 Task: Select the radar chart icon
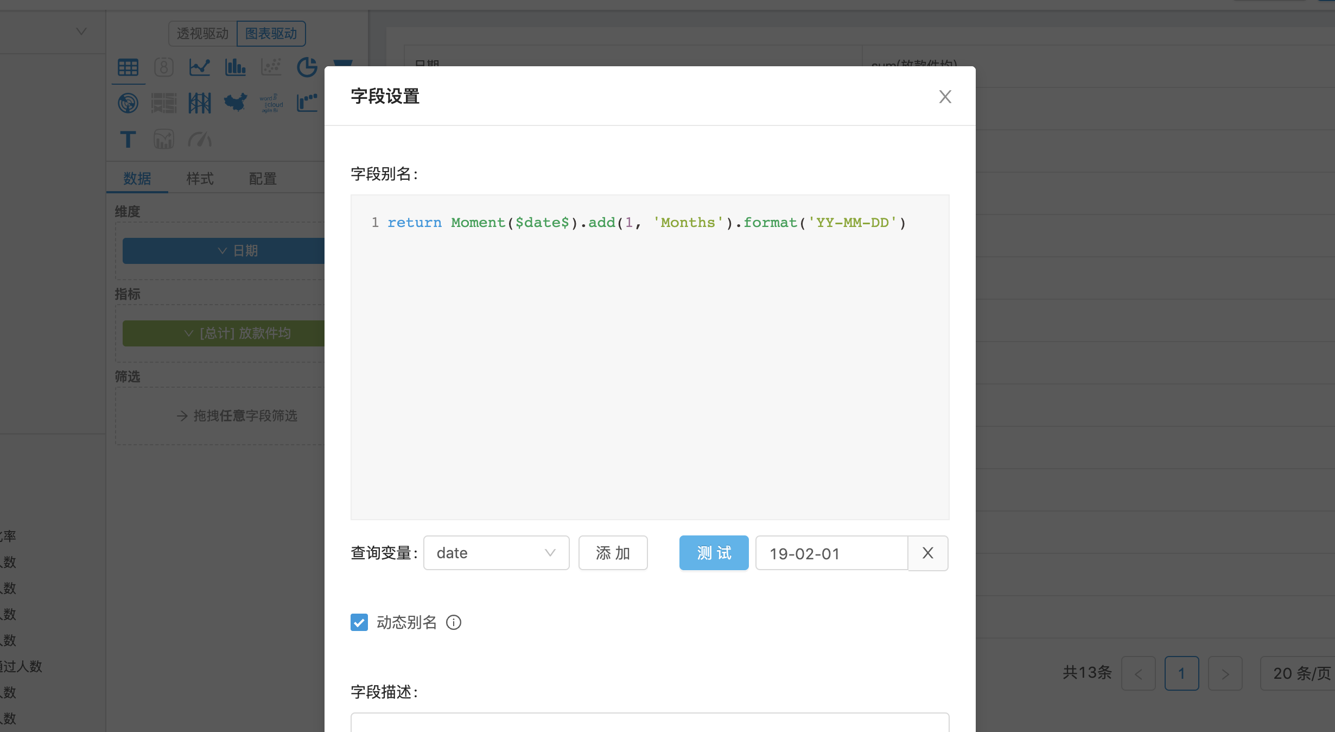point(128,103)
